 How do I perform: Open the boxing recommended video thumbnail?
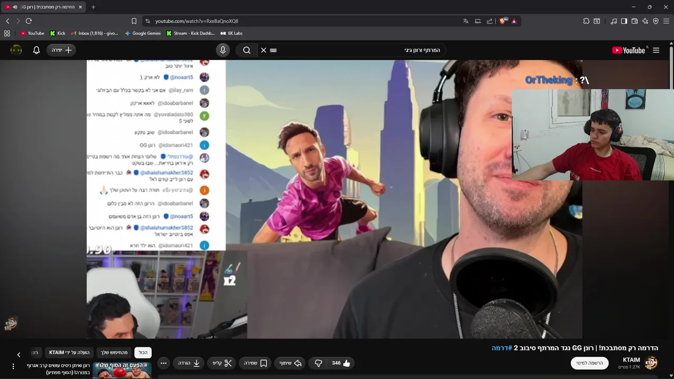pos(122,370)
